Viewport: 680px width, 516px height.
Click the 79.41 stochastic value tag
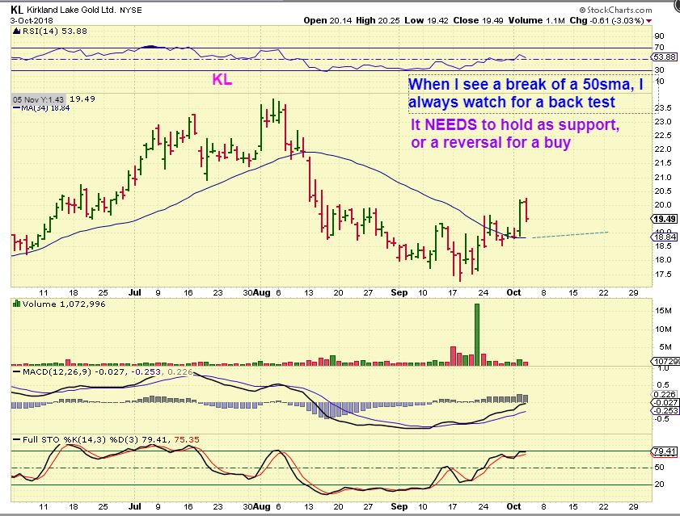(665, 451)
